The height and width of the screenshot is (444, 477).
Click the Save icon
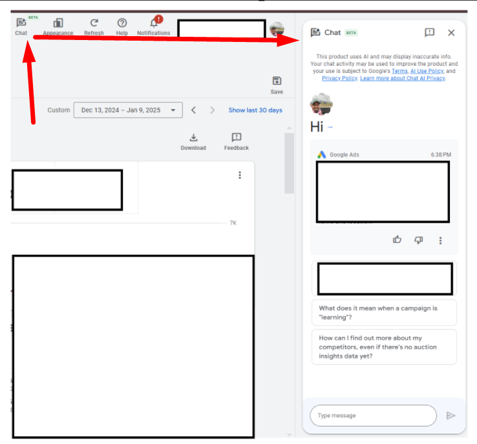coord(277,81)
